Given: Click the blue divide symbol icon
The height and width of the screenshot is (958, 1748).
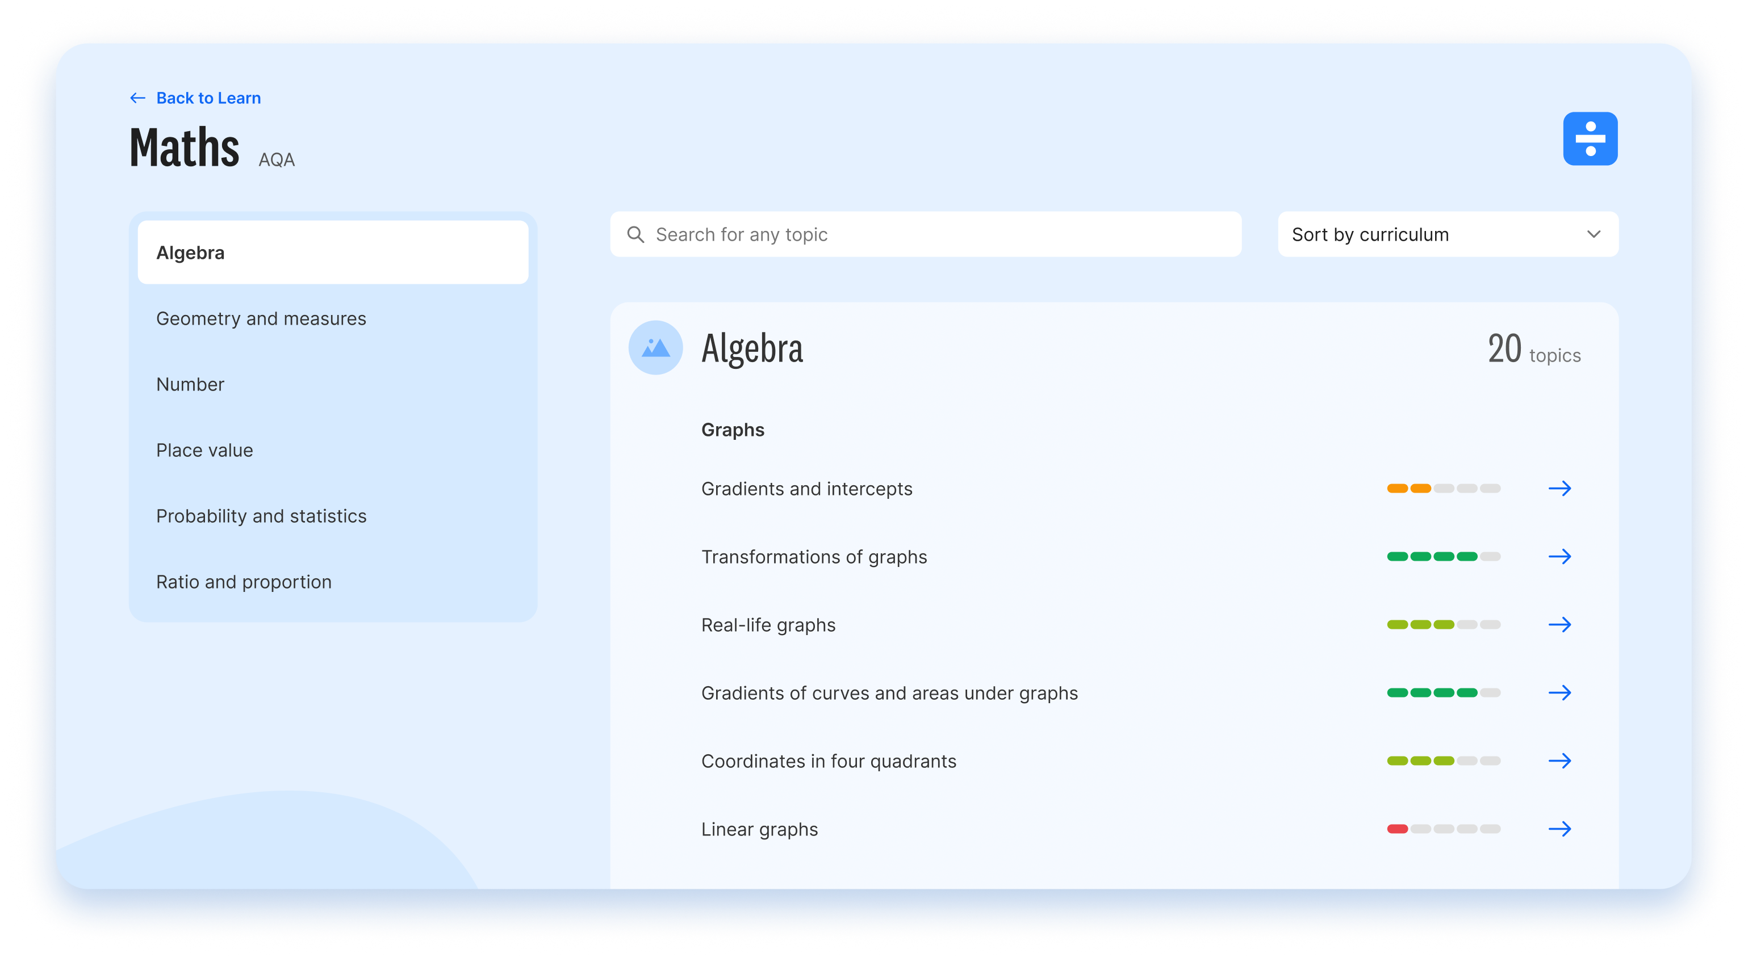Looking at the screenshot, I should point(1590,138).
